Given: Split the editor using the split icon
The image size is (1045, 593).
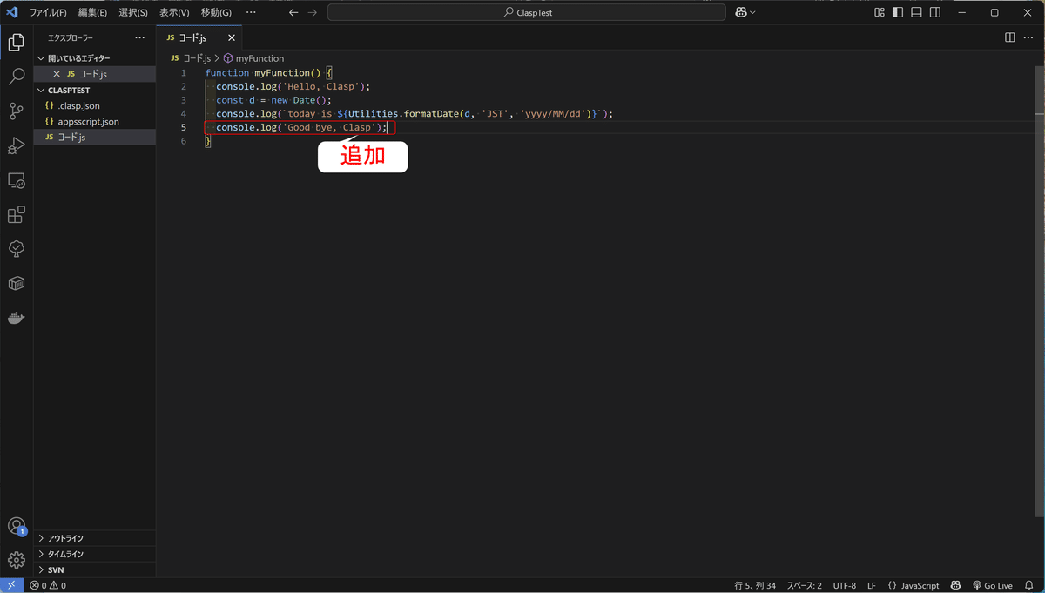Looking at the screenshot, I should [x=1008, y=37].
